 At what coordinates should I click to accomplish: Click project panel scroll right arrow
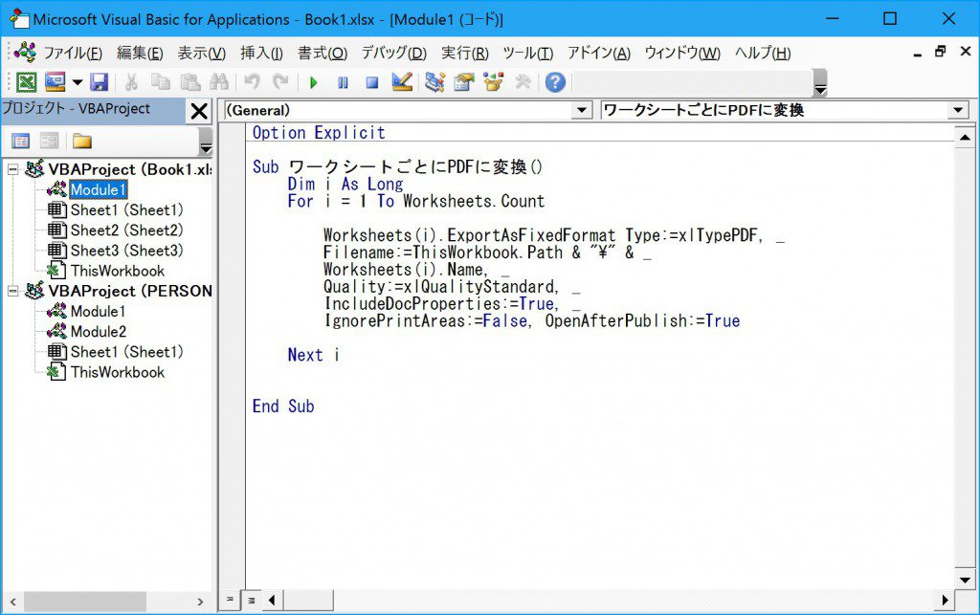pos(200,602)
